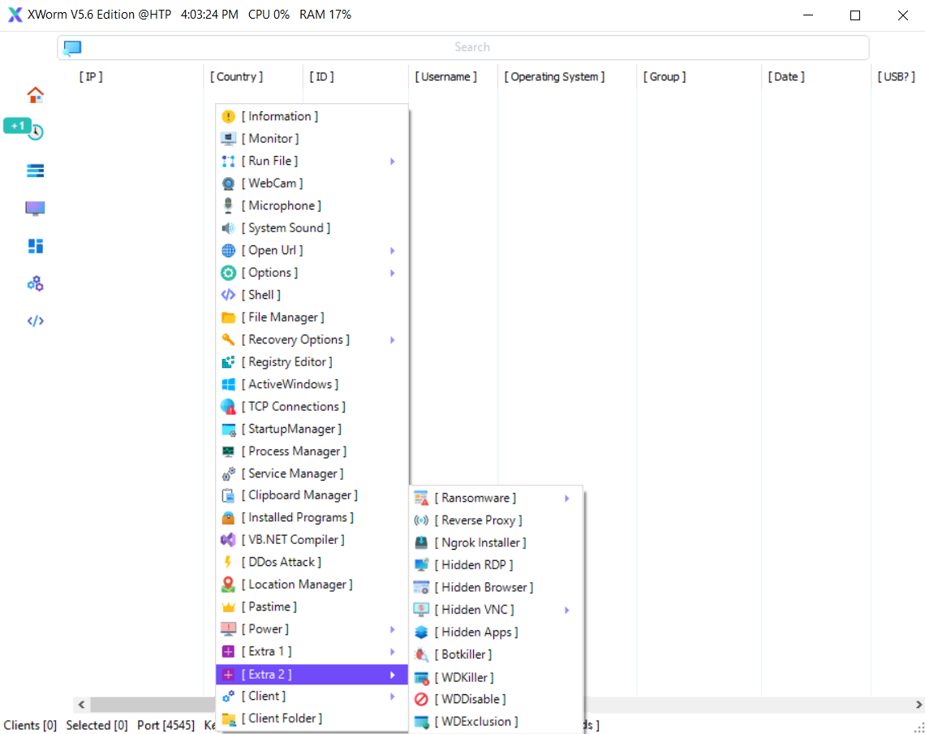
Task: Choose the Process Manager menu entry
Action: click(312, 451)
